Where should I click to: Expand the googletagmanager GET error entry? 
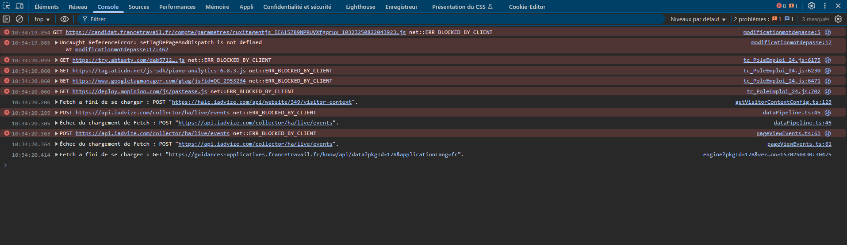pos(57,81)
